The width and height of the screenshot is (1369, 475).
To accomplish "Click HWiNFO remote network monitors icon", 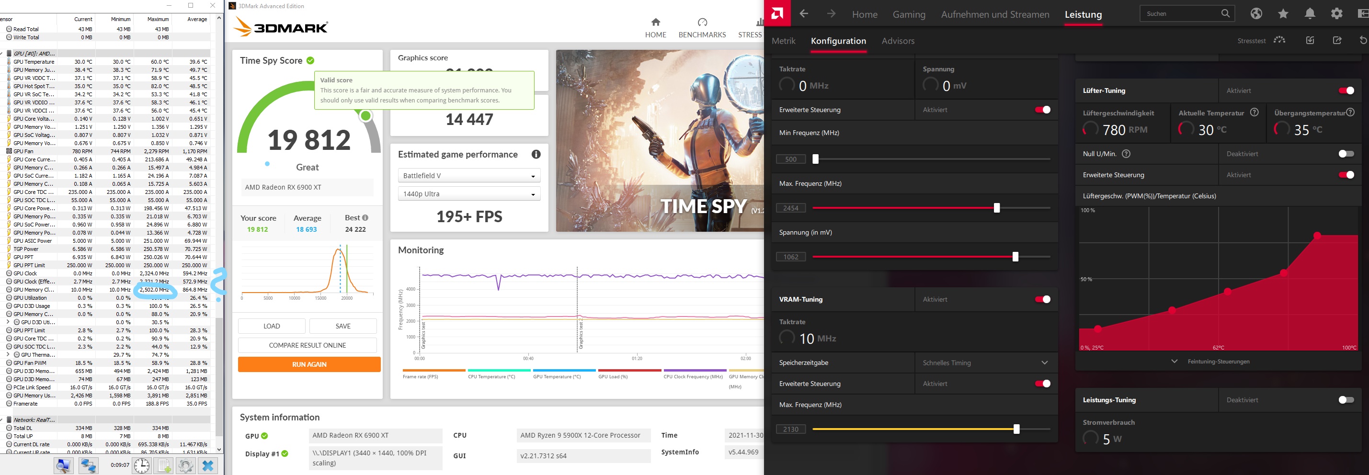I will [x=88, y=465].
